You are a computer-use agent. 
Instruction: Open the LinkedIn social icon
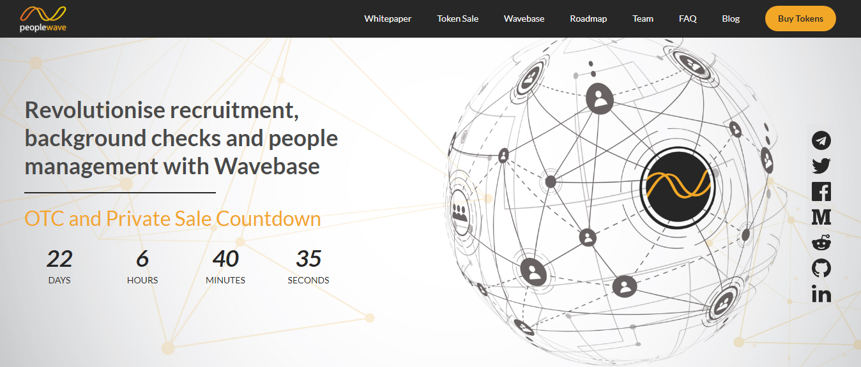point(821,294)
